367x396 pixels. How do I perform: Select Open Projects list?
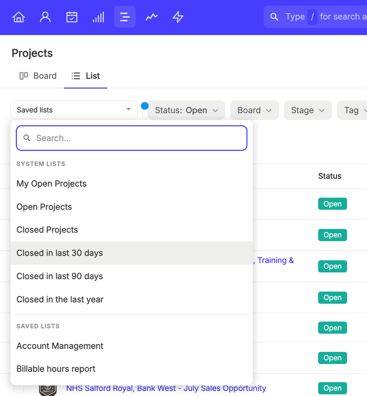coord(132,207)
